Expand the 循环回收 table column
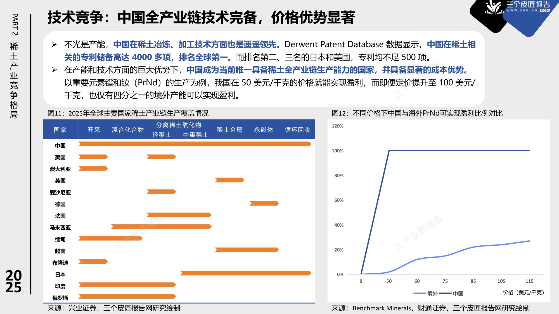 pos(297,130)
